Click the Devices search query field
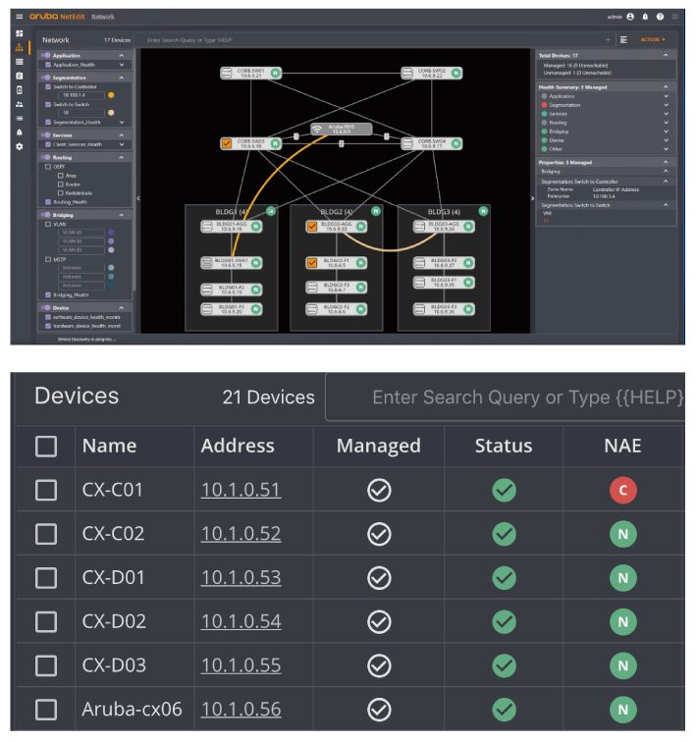This screenshot has height=742, width=697. click(x=505, y=397)
